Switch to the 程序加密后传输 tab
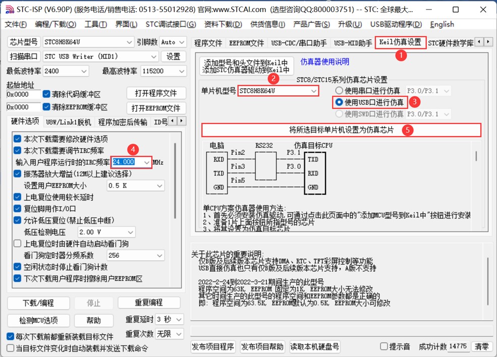The height and width of the screenshot is (357, 497). click(x=122, y=122)
